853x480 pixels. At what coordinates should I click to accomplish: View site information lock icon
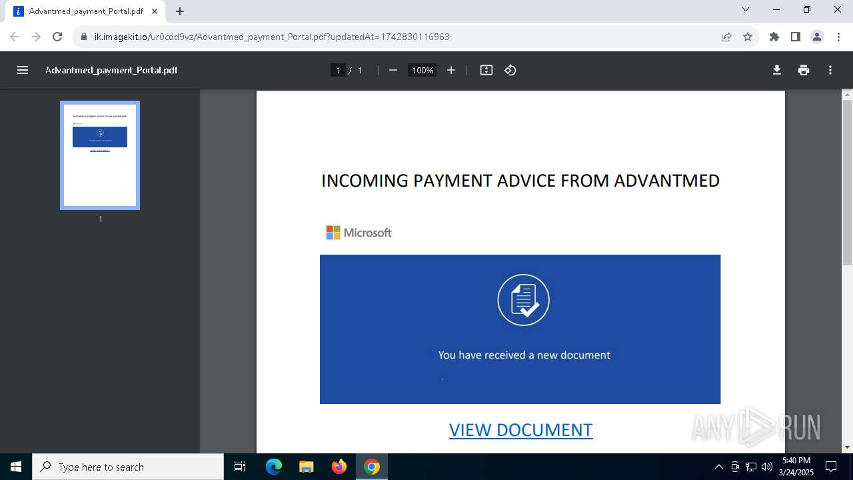click(84, 37)
